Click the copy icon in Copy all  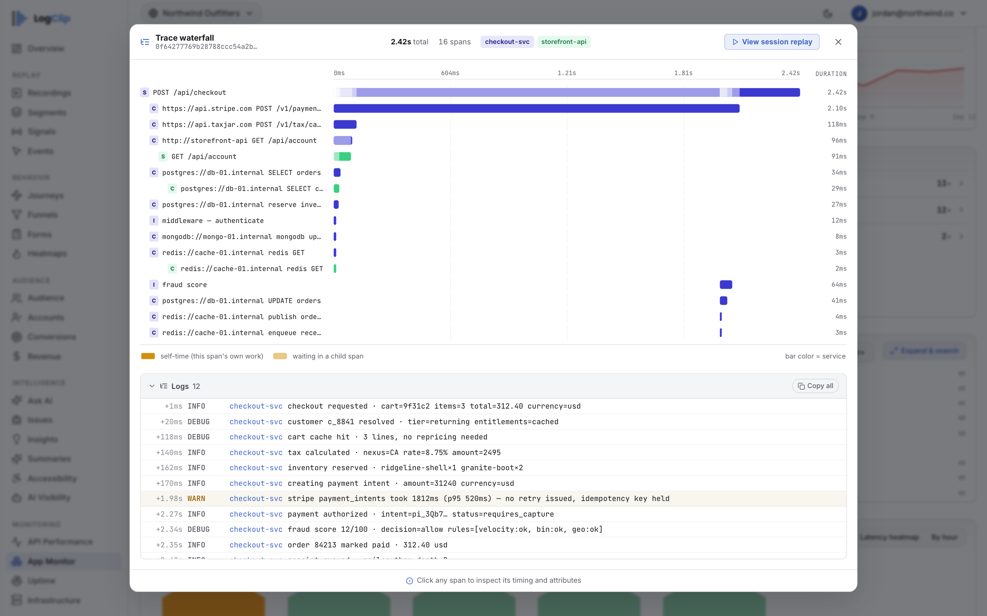click(x=801, y=386)
